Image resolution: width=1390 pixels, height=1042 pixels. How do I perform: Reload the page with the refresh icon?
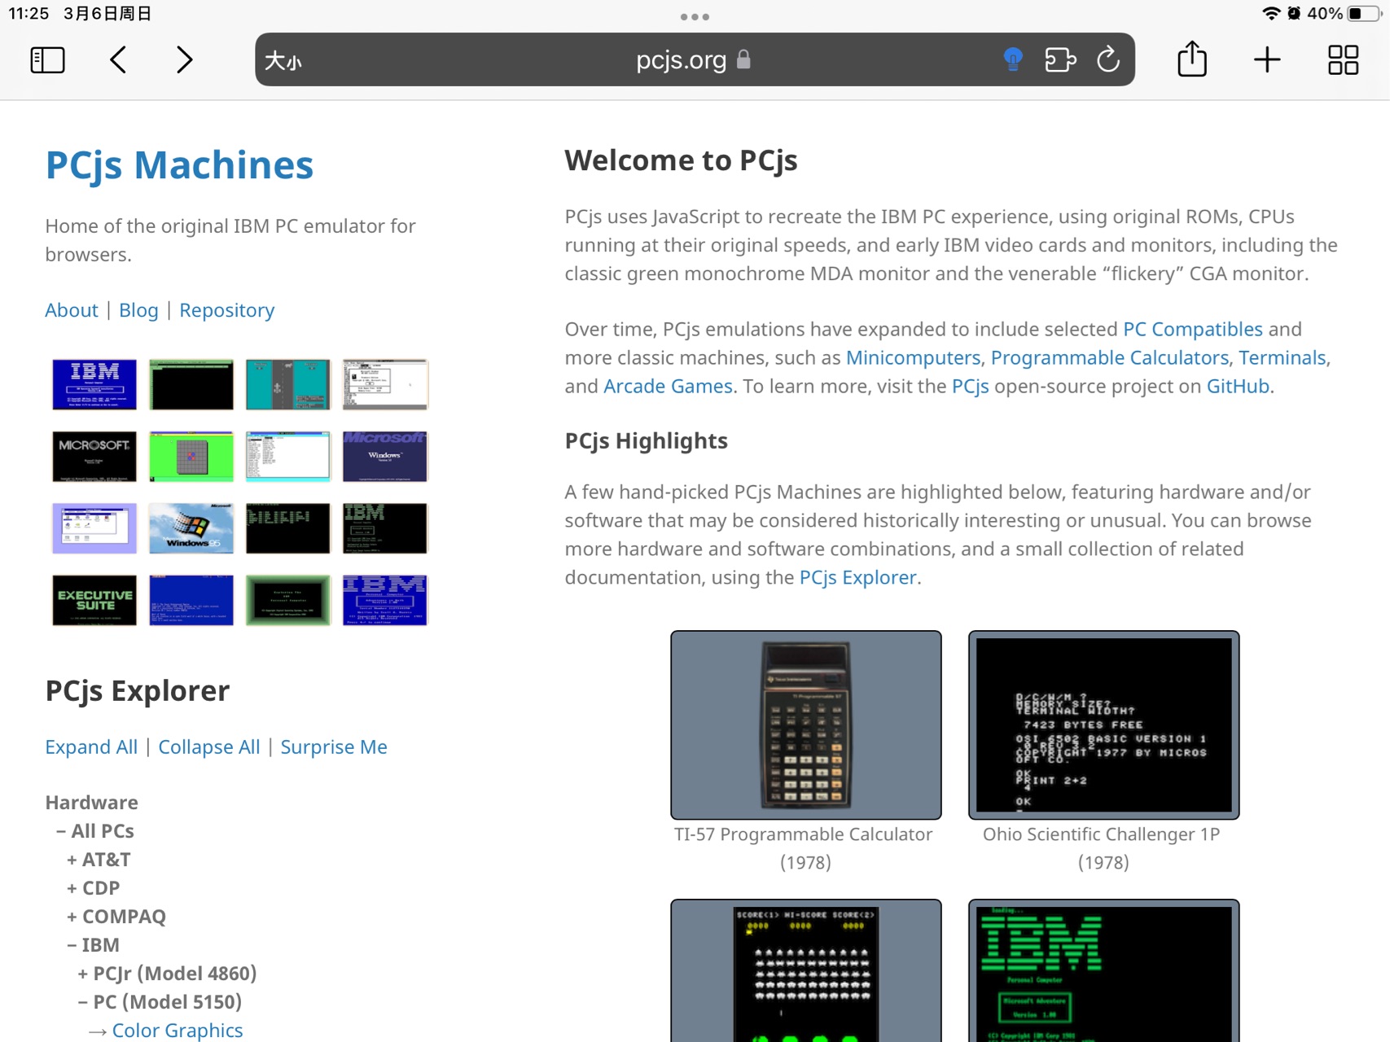tap(1108, 59)
